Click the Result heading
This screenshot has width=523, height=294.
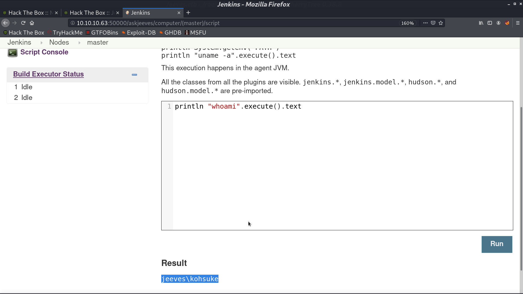pos(174,263)
